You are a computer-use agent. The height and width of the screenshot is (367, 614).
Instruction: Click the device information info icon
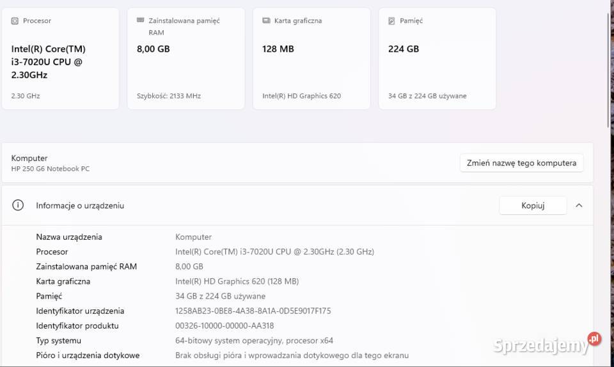[18, 205]
